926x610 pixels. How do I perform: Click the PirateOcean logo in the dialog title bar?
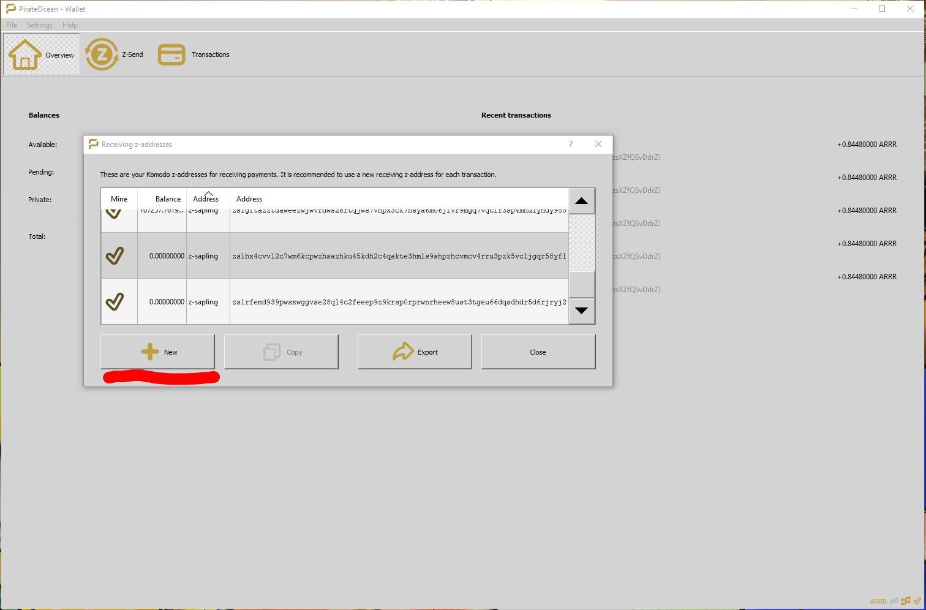click(x=93, y=144)
